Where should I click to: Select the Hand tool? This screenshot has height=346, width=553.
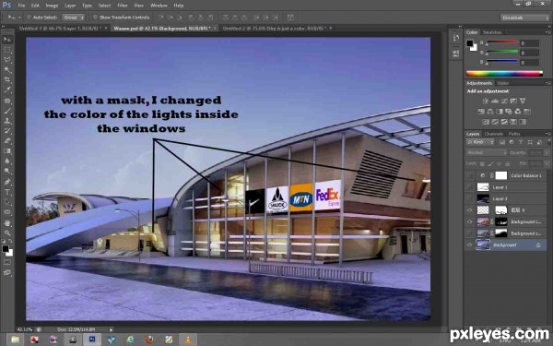tap(7, 222)
